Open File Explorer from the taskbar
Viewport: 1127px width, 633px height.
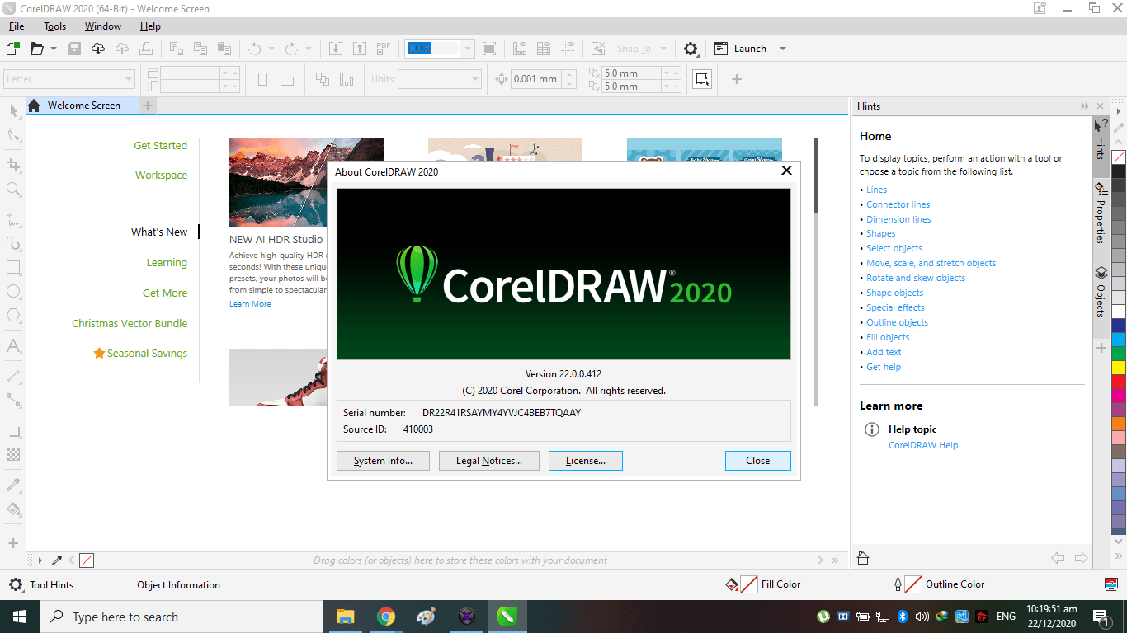tap(345, 617)
